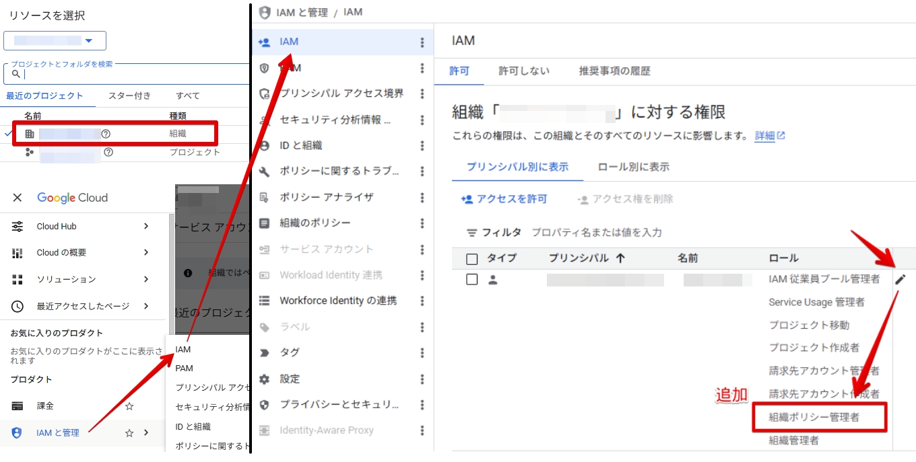This screenshot has width=916, height=462.
Task: Open the three-dot menu next to ポリシー アナライザ
Action: tap(422, 198)
